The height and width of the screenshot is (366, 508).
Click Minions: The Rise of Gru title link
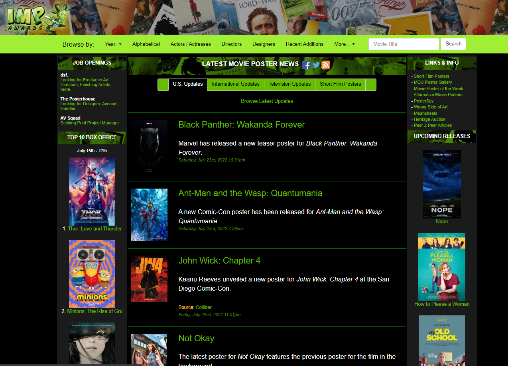pyautogui.click(x=95, y=311)
